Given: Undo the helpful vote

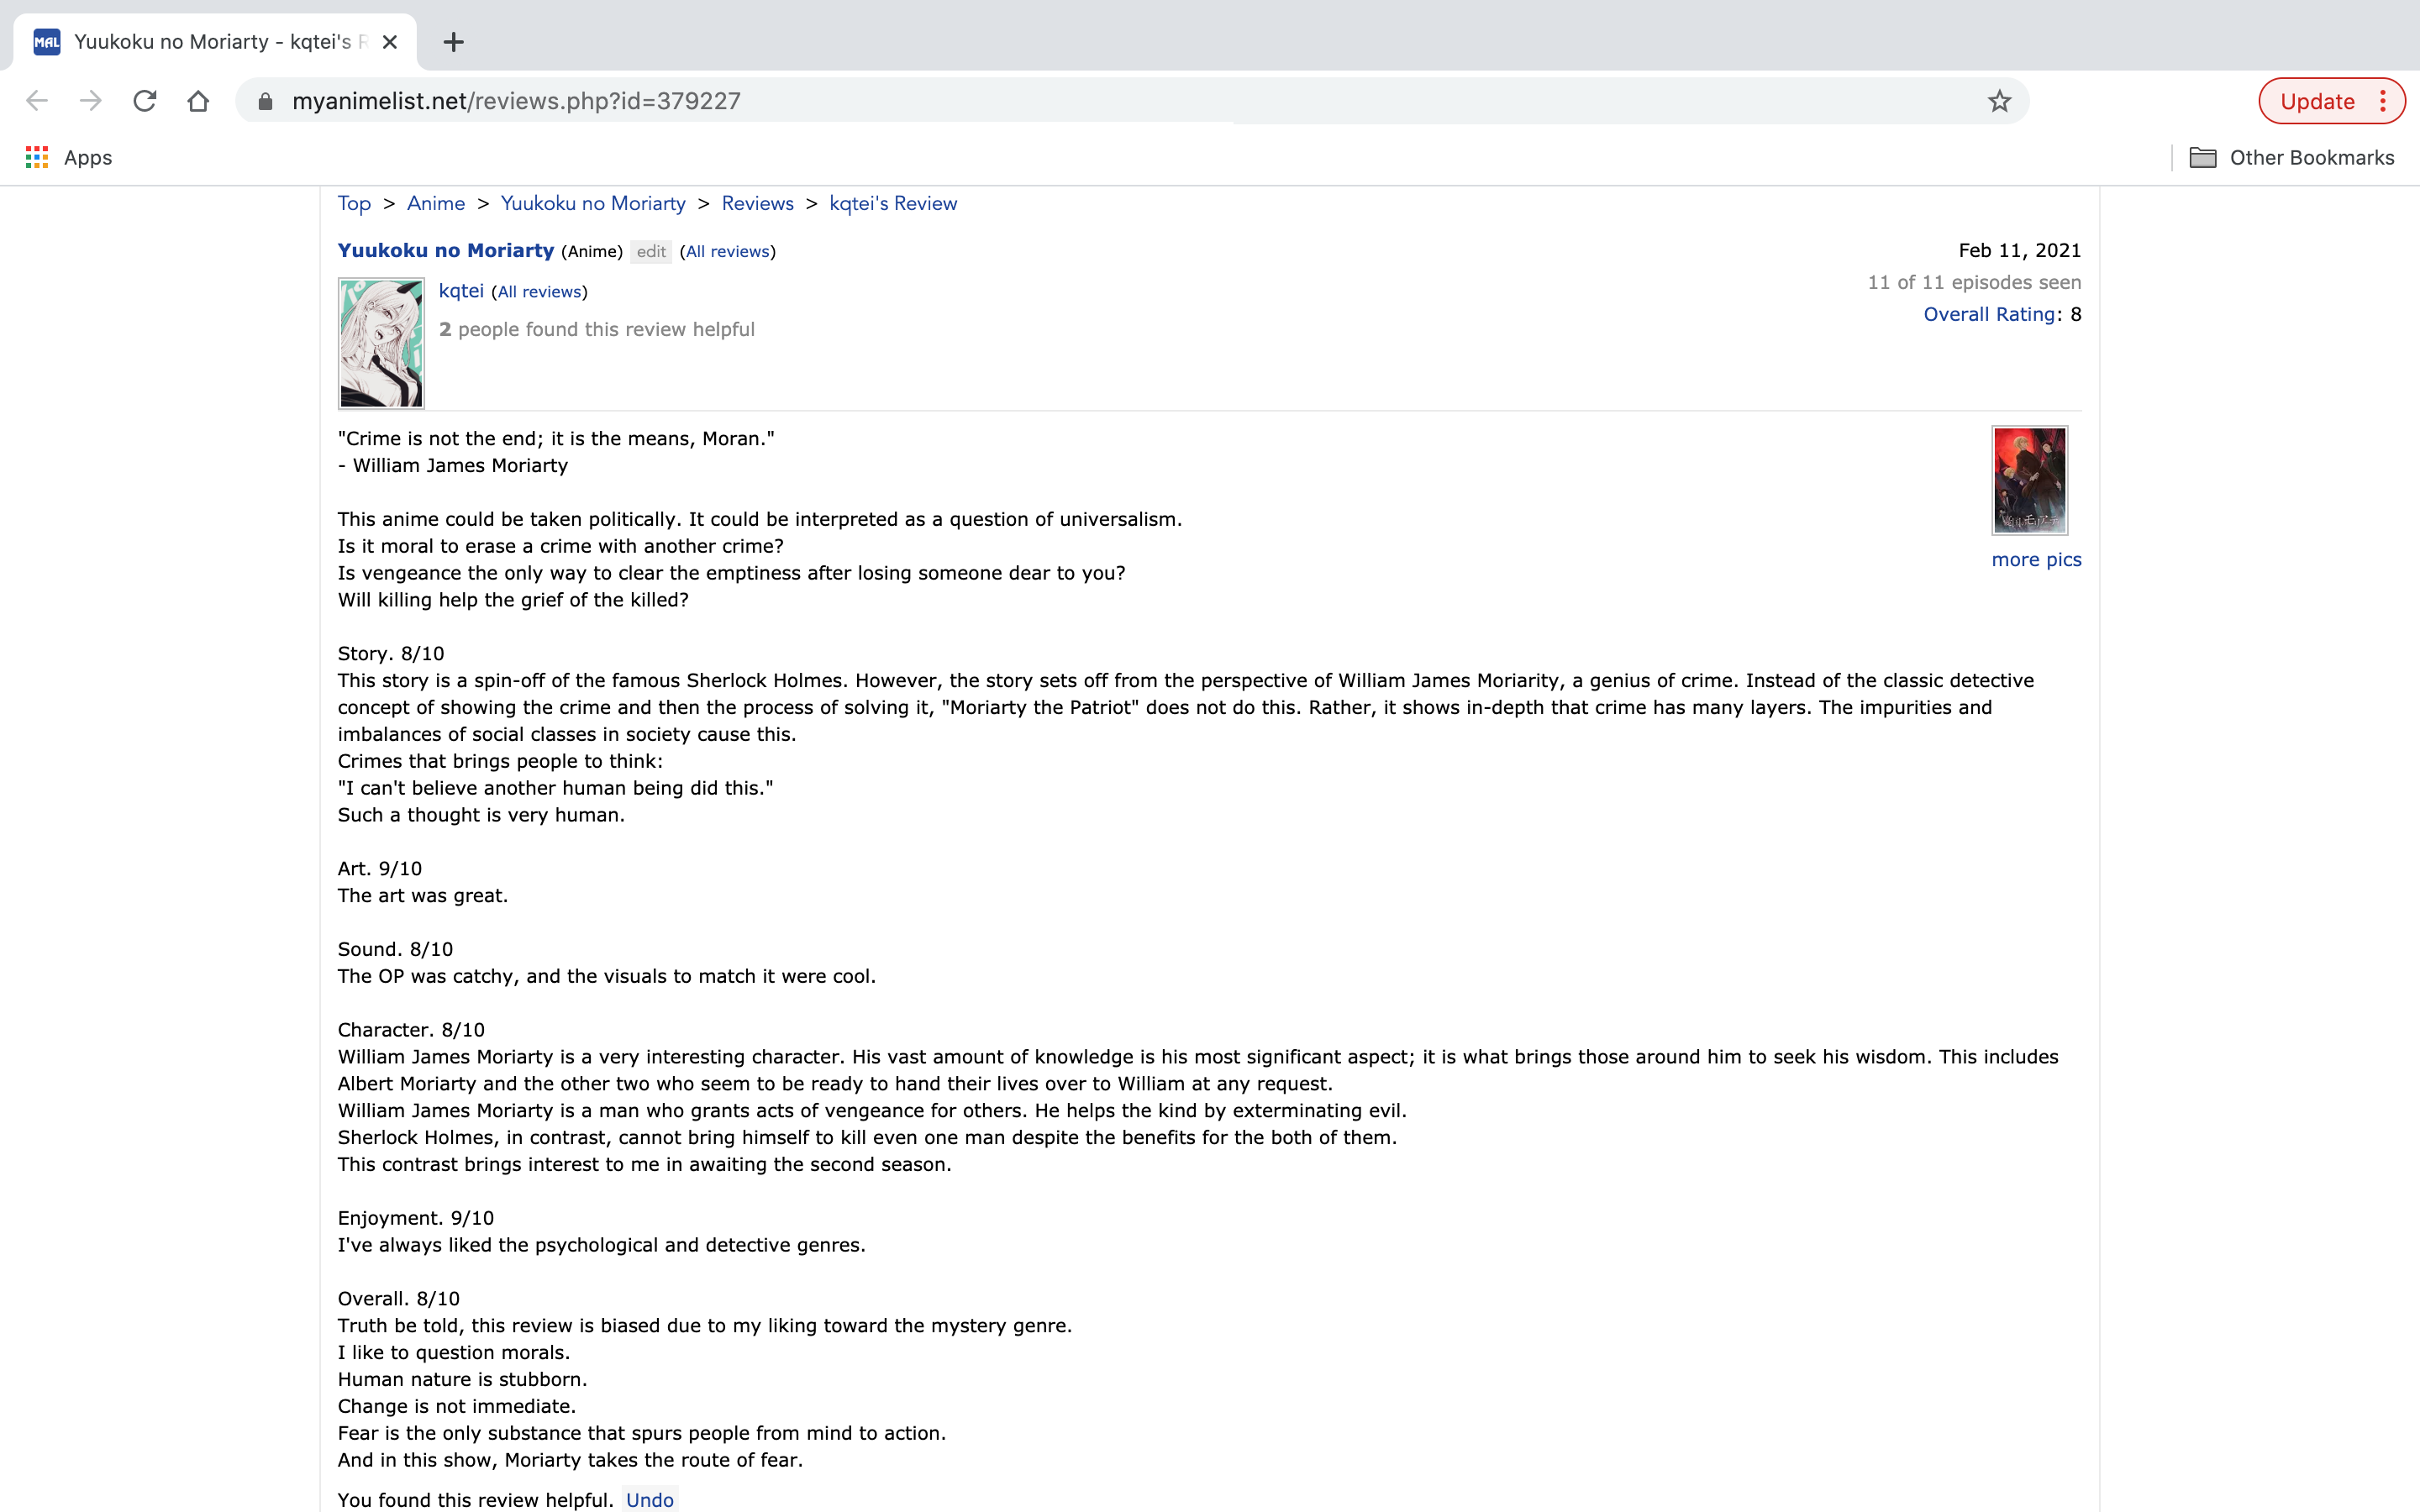Looking at the screenshot, I should 650,1499.
